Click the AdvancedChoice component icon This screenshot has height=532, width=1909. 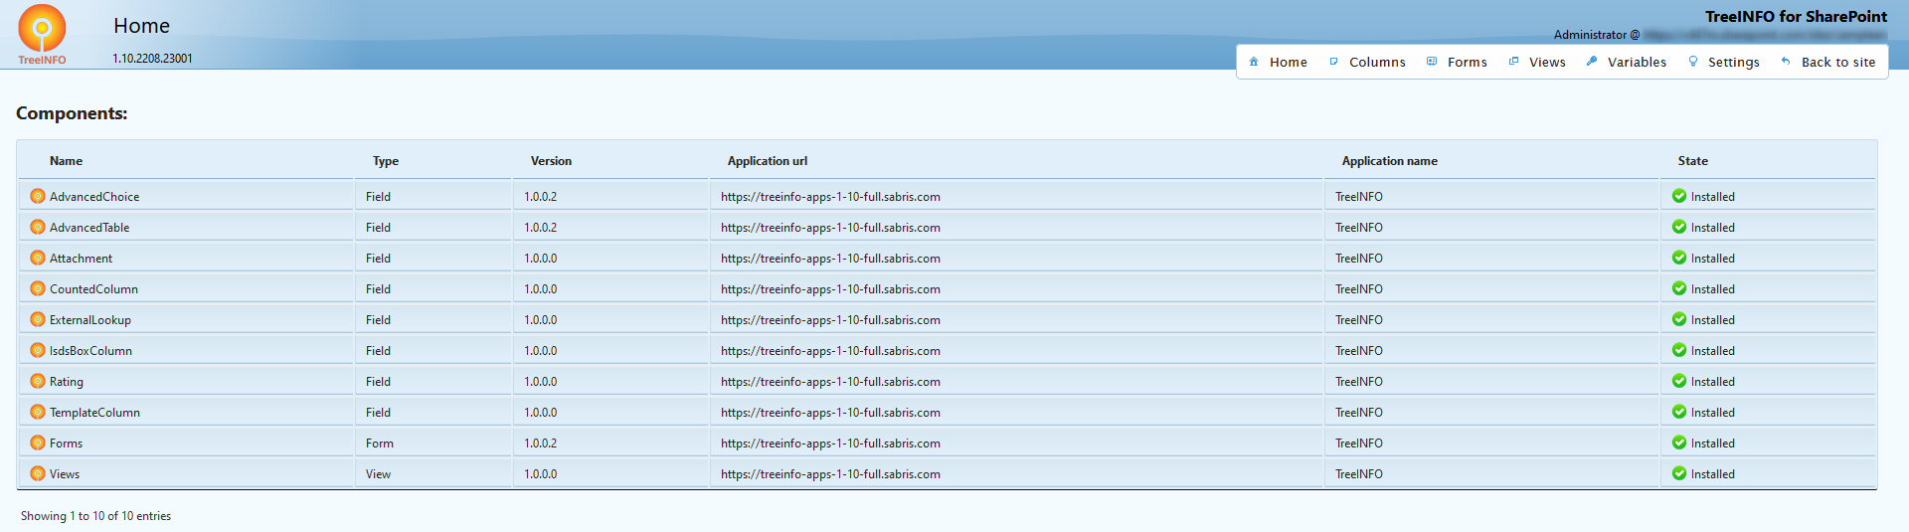[38, 196]
